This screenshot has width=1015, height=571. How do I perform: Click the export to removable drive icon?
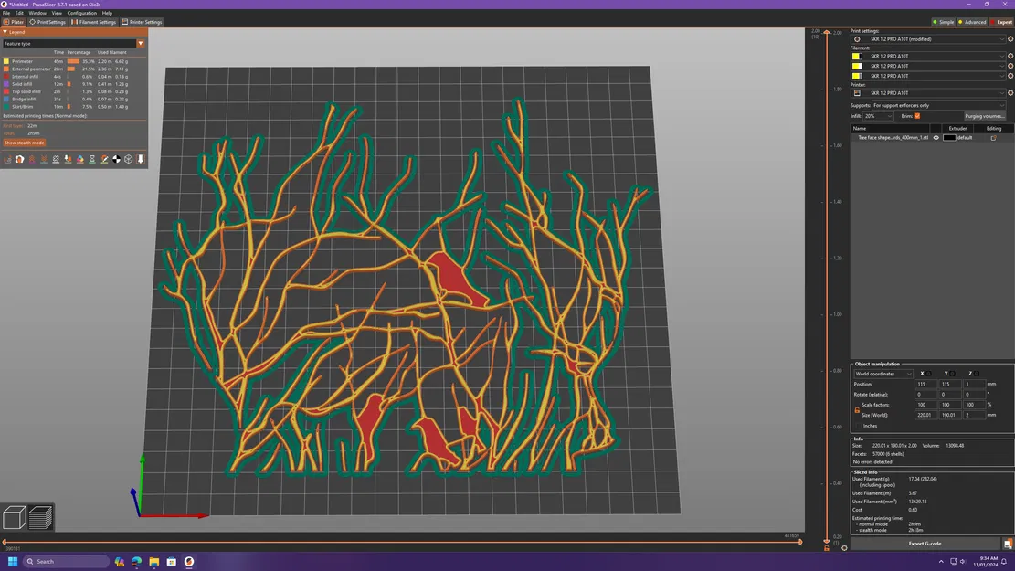click(1008, 544)
